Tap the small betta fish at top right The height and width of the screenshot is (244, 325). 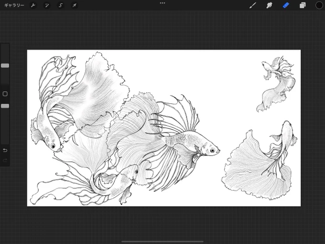277,84
